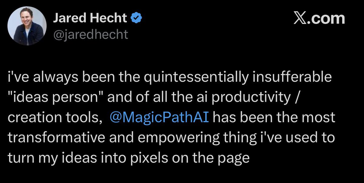Screen dimensions: 364x183
Task: Open the @jaredhecht handle link
Action: click(91, 34)
